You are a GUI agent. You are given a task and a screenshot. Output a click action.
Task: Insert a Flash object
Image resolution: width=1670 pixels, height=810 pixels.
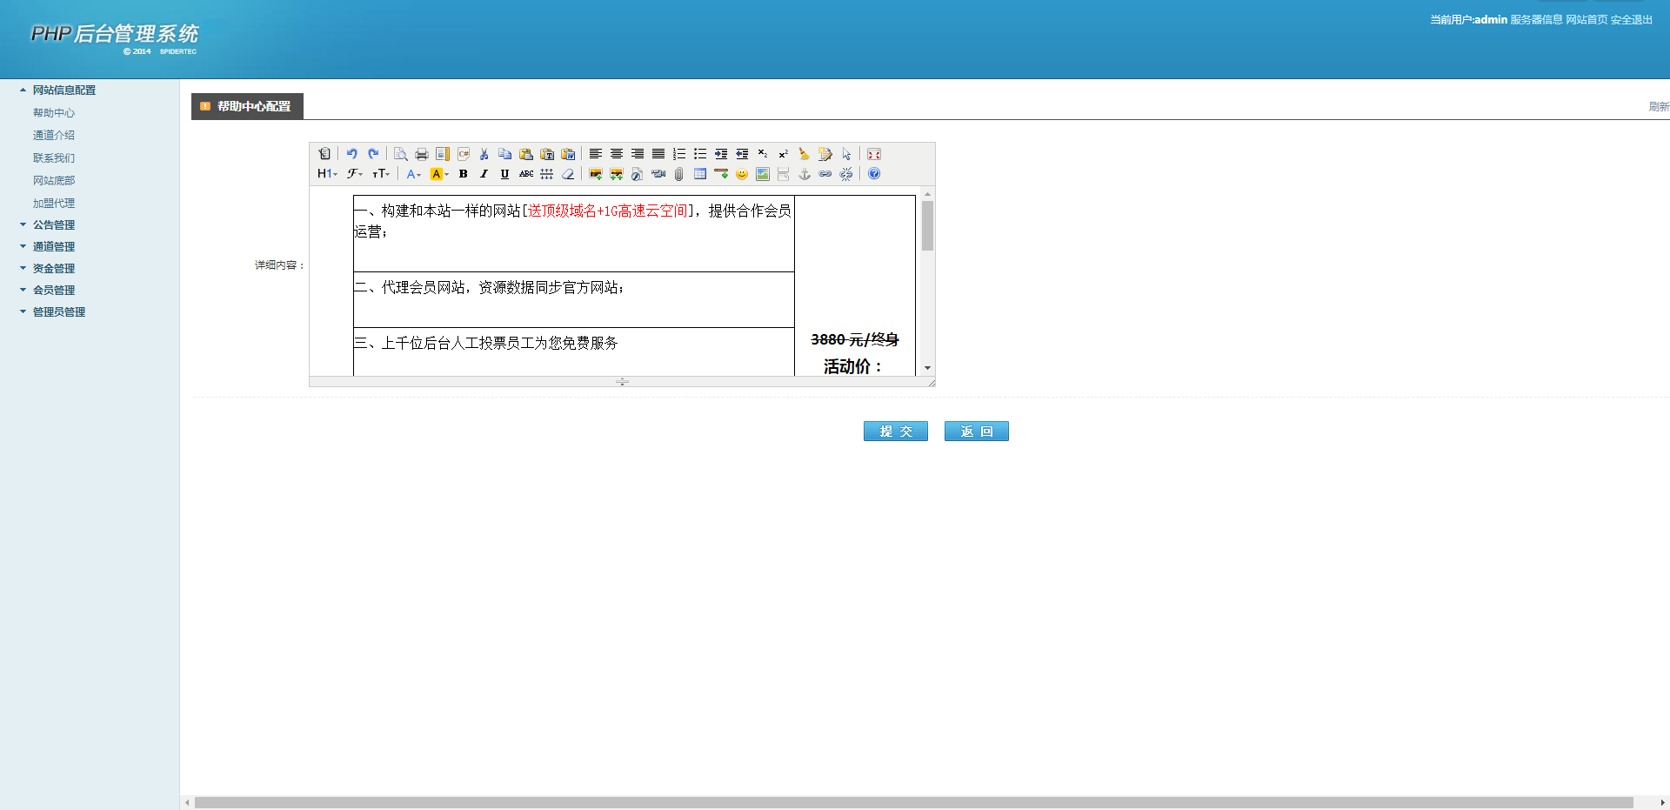pyautogui.click(x=638, y=174)
